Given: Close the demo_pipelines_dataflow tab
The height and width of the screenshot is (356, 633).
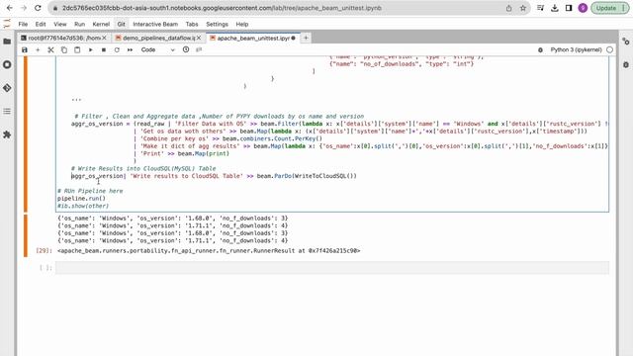Looking at the screenshot, I should (199, 38).
